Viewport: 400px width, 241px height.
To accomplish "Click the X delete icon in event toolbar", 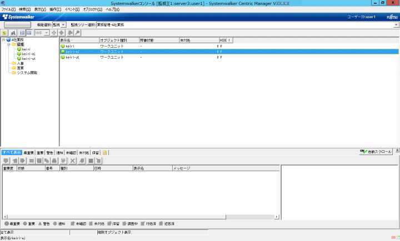I will coord(73,161).
